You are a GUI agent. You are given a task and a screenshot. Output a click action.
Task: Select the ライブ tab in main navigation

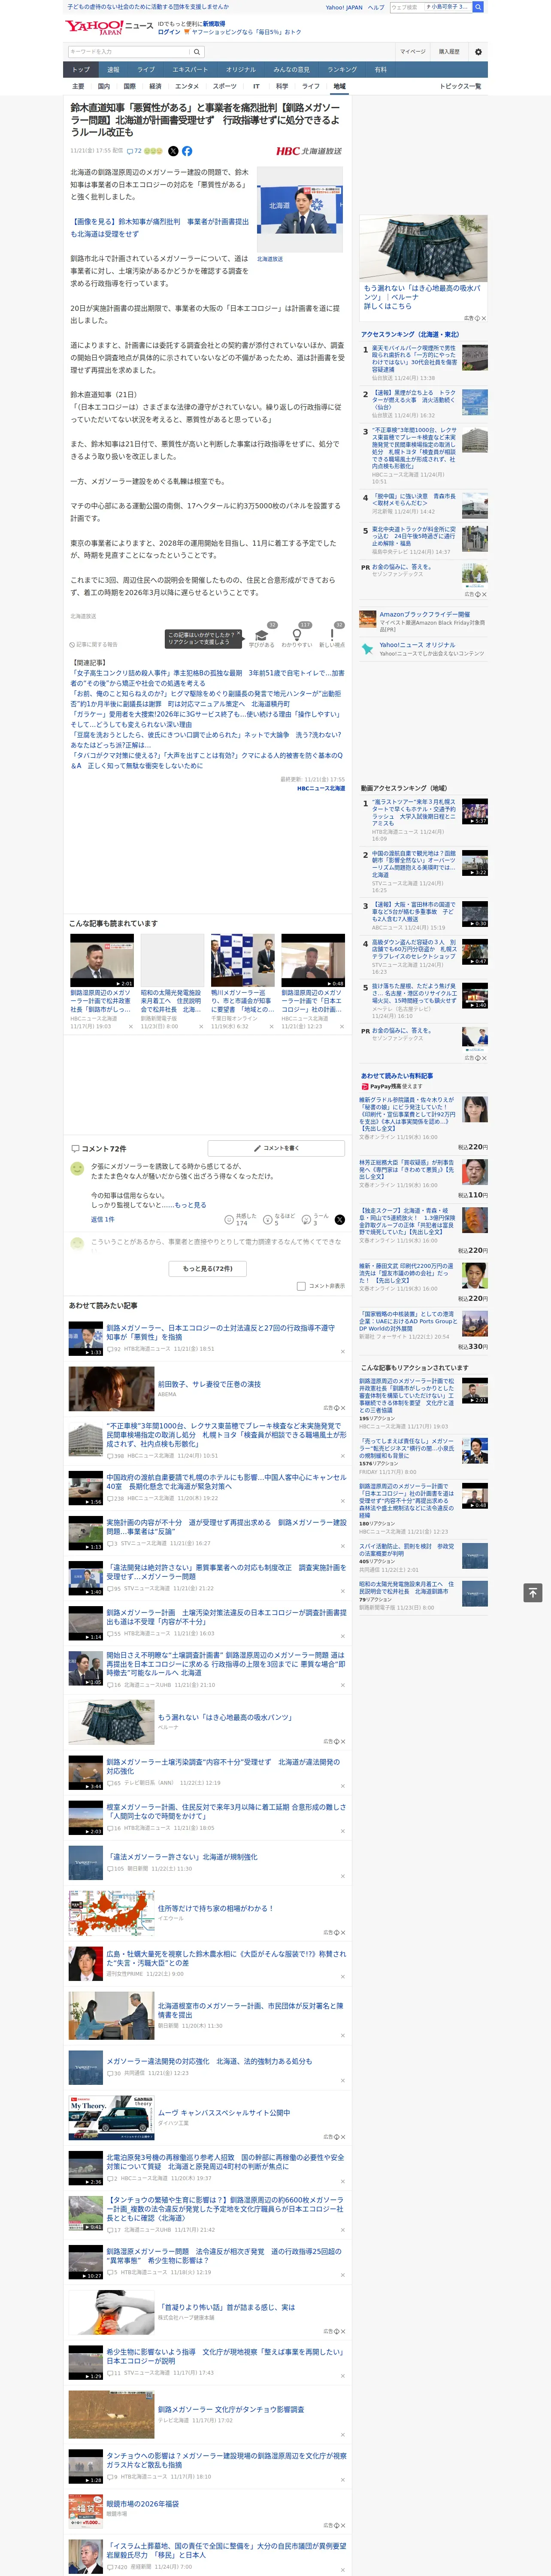tap(146, 69)
